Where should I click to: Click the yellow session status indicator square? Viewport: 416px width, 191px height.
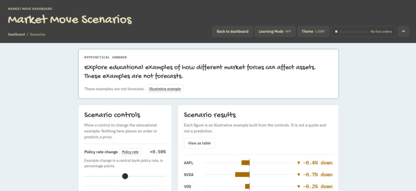336,31
